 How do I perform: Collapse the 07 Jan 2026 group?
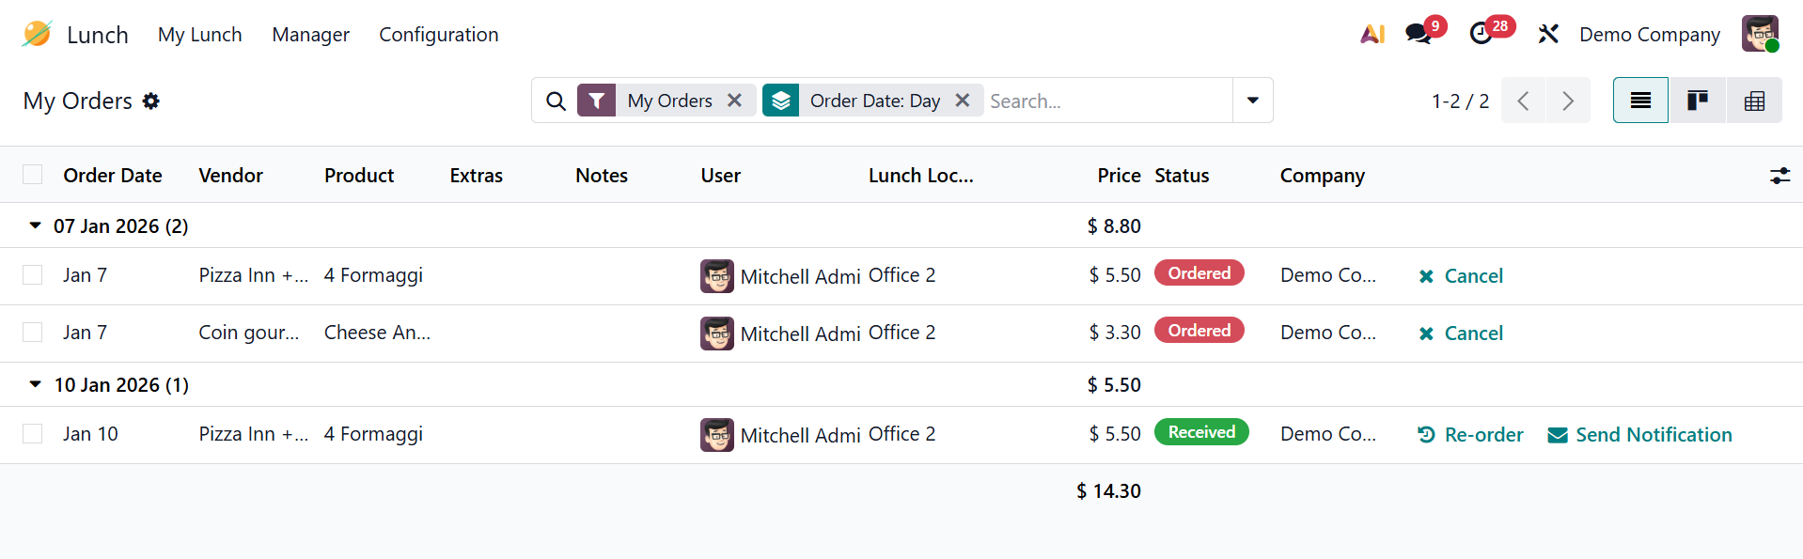click(x=36, y=225)
